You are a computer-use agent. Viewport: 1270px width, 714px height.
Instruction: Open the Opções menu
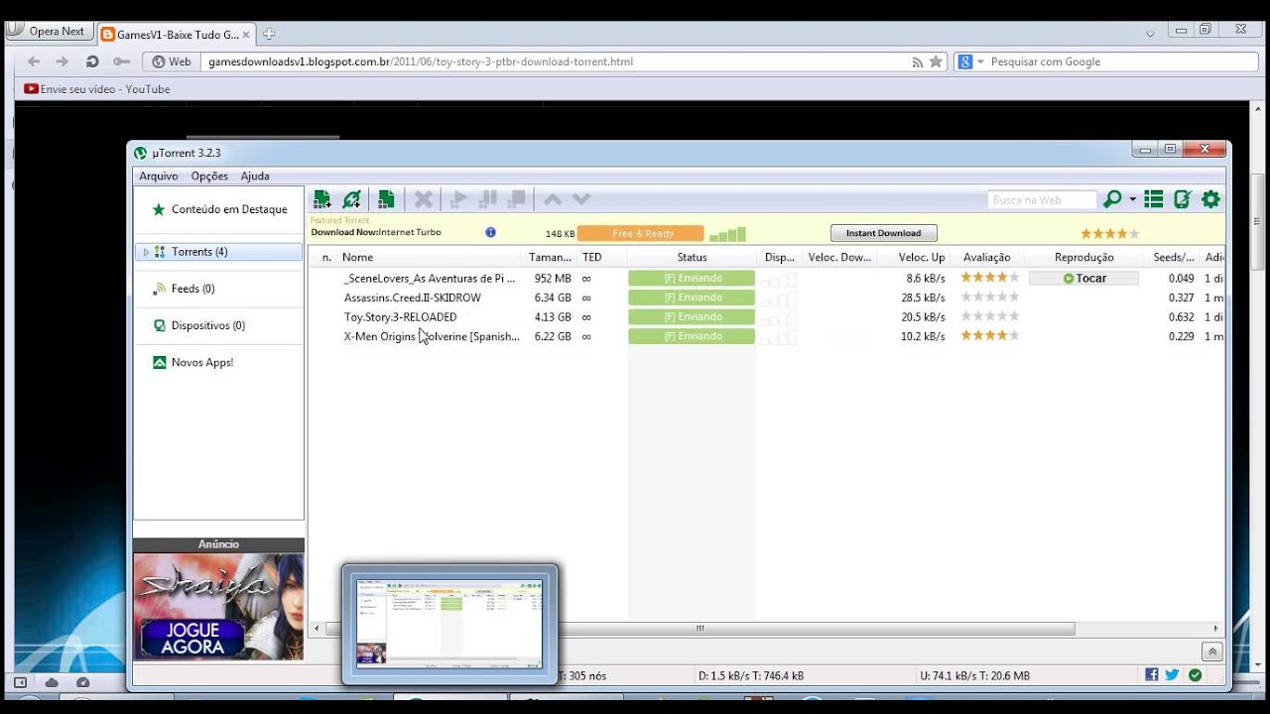209,176
